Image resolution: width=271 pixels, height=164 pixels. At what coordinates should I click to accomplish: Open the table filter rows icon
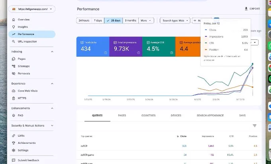[x=255, y=126]
